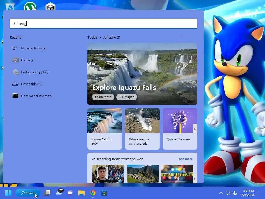Open the Unity desktop icon
265x199 pixels.
click(50, 6)
